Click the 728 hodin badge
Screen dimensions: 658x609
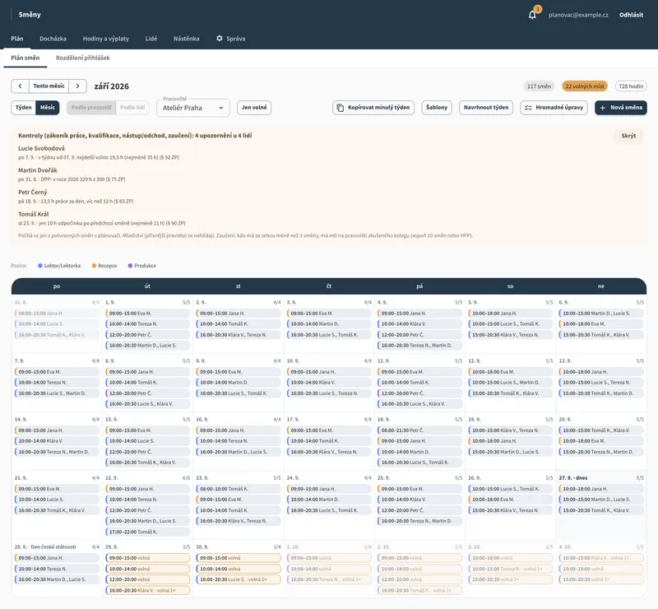coord(631,86)
